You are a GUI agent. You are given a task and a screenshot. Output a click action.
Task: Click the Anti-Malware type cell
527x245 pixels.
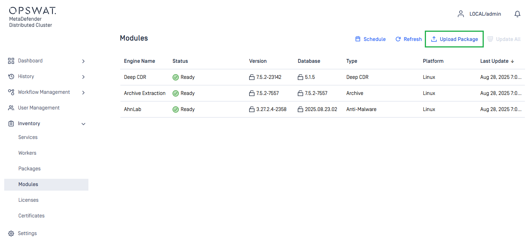[361, 109]
